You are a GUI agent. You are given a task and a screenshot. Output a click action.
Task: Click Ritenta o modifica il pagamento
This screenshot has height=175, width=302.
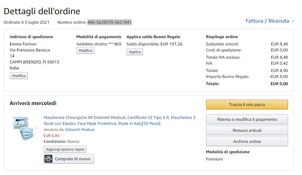247,119
